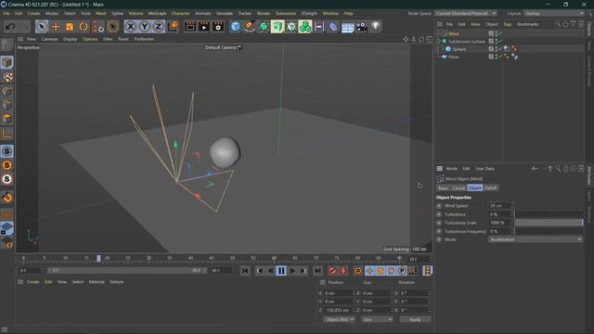Click Make Editable icon in left palette
The width and height of the screenshot is (594, 334).
(x=6, y=45)
